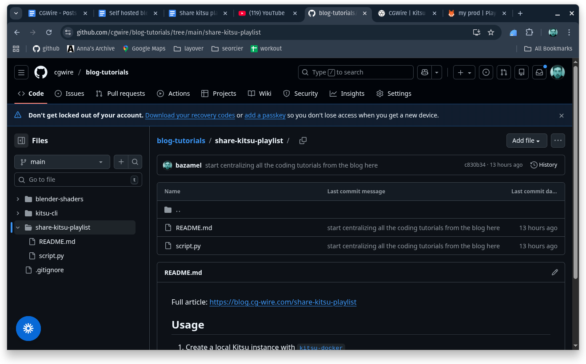This screenshot has width=586, height=364.
Task: Focus the Type / to search box
Action: pyautogui.click(x=356, y=72)
